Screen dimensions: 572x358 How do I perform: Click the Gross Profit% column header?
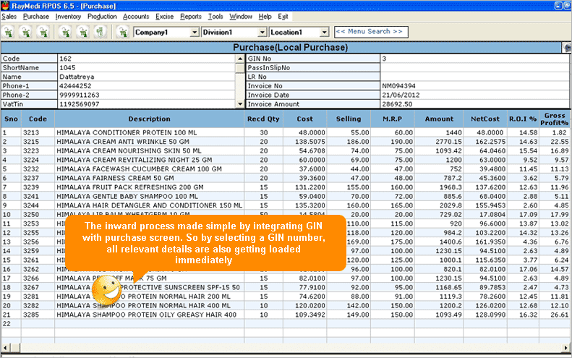[555, 119]
